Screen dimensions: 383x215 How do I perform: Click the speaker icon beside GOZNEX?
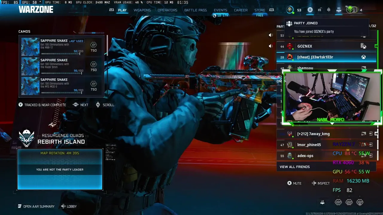(x=271, y=46)
